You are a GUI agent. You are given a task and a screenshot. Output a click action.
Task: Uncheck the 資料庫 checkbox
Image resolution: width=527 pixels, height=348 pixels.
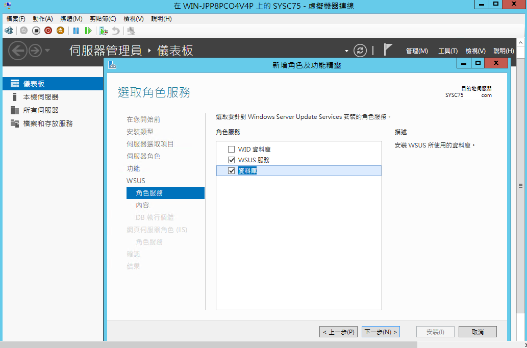231,171
